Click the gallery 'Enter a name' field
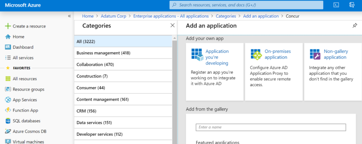The width and height of the screenshot is (362, 144). 270,127
